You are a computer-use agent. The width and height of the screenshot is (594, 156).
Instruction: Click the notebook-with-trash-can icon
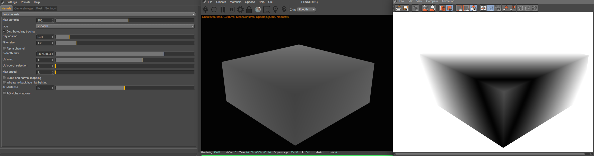pyautogui.click(x=442, y=8)
